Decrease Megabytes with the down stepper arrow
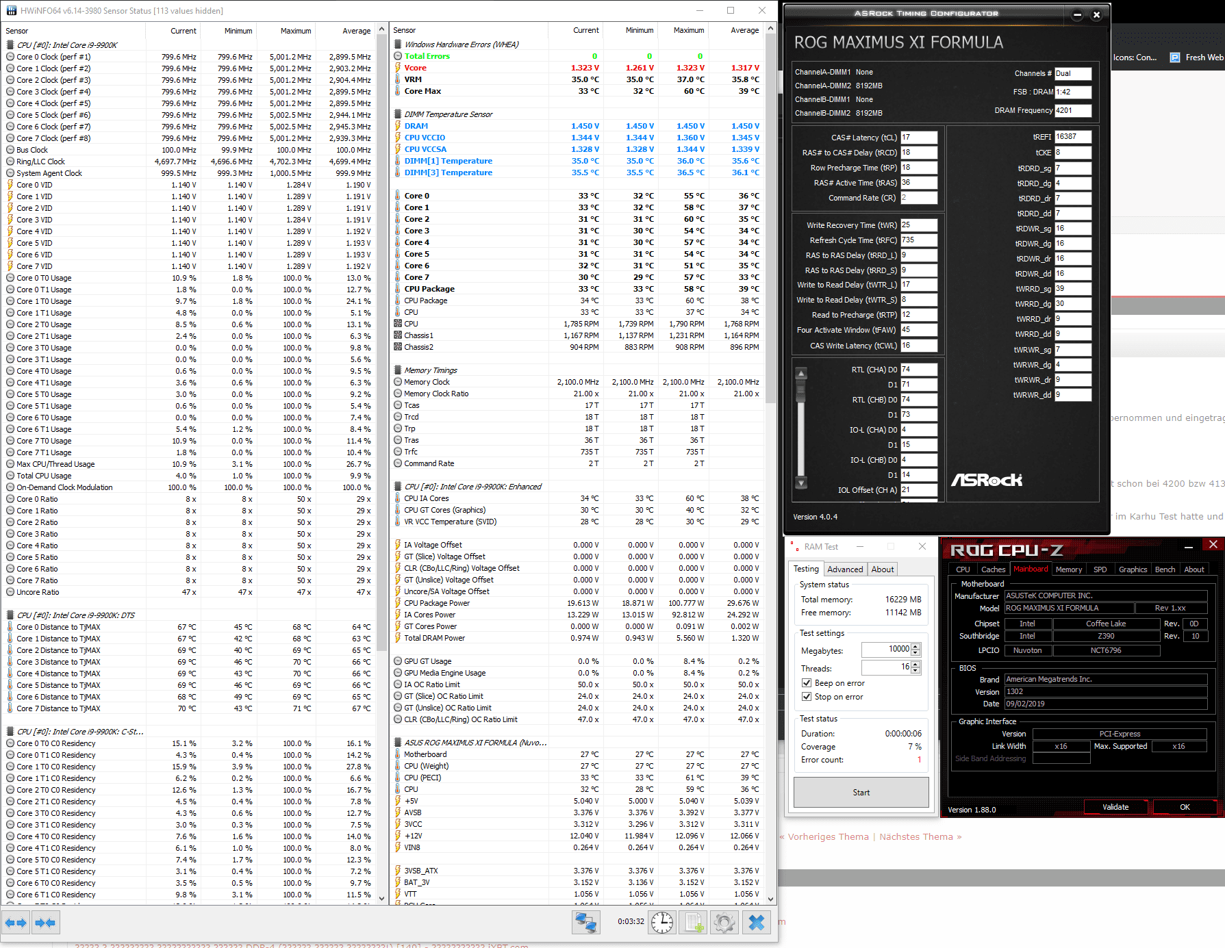This screenshot has width=1225, height=948. coord(916,653)
